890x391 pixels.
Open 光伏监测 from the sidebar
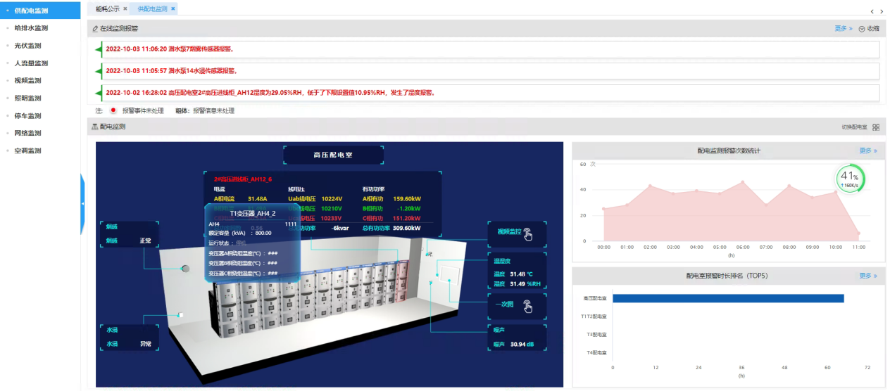pos(28,46)
